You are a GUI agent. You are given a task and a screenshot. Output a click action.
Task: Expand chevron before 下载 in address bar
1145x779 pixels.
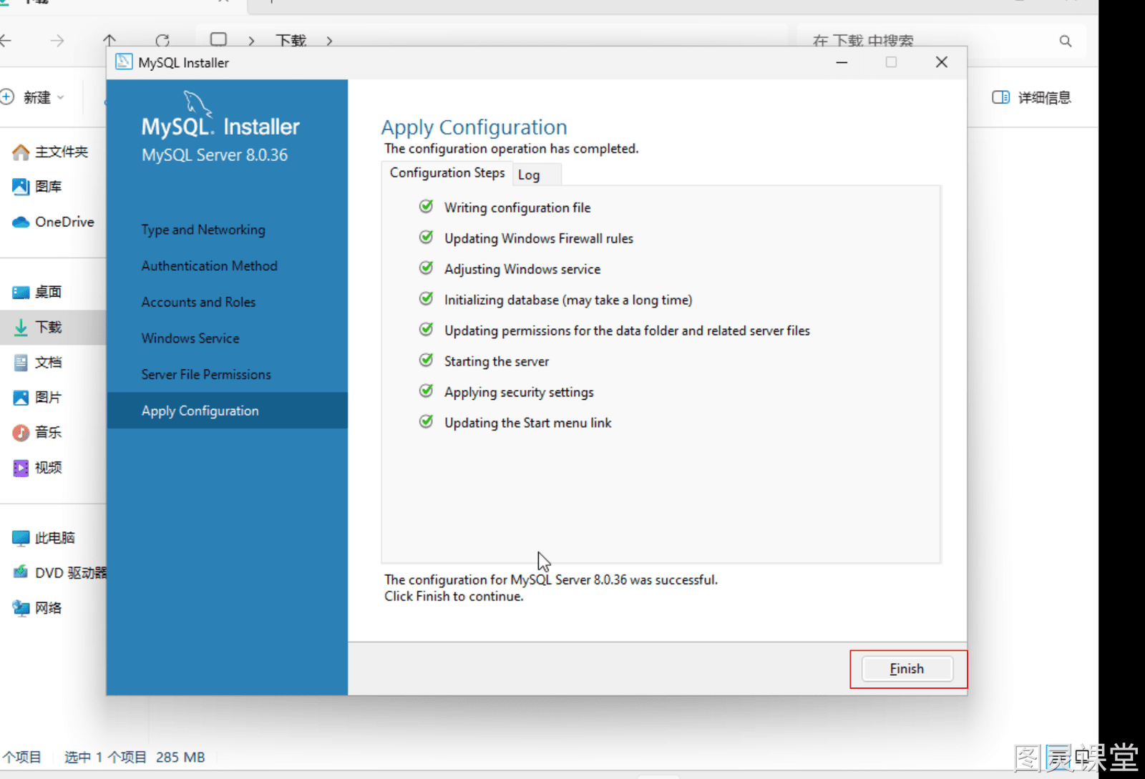251,41
